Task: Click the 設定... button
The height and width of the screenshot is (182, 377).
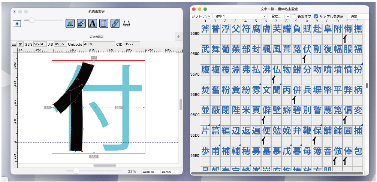Action: pyautogui.click(x=276, y=16)
